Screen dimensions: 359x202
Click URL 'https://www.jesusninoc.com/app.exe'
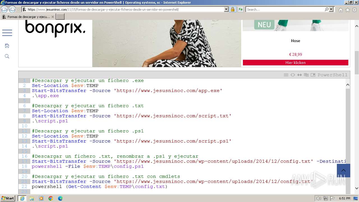tap(168, 91)
